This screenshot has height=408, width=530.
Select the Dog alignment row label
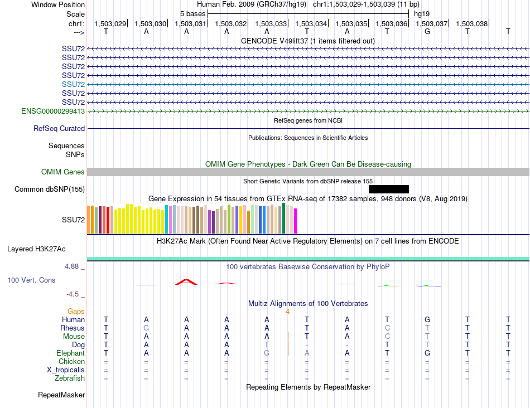click(x=79, y=345)
